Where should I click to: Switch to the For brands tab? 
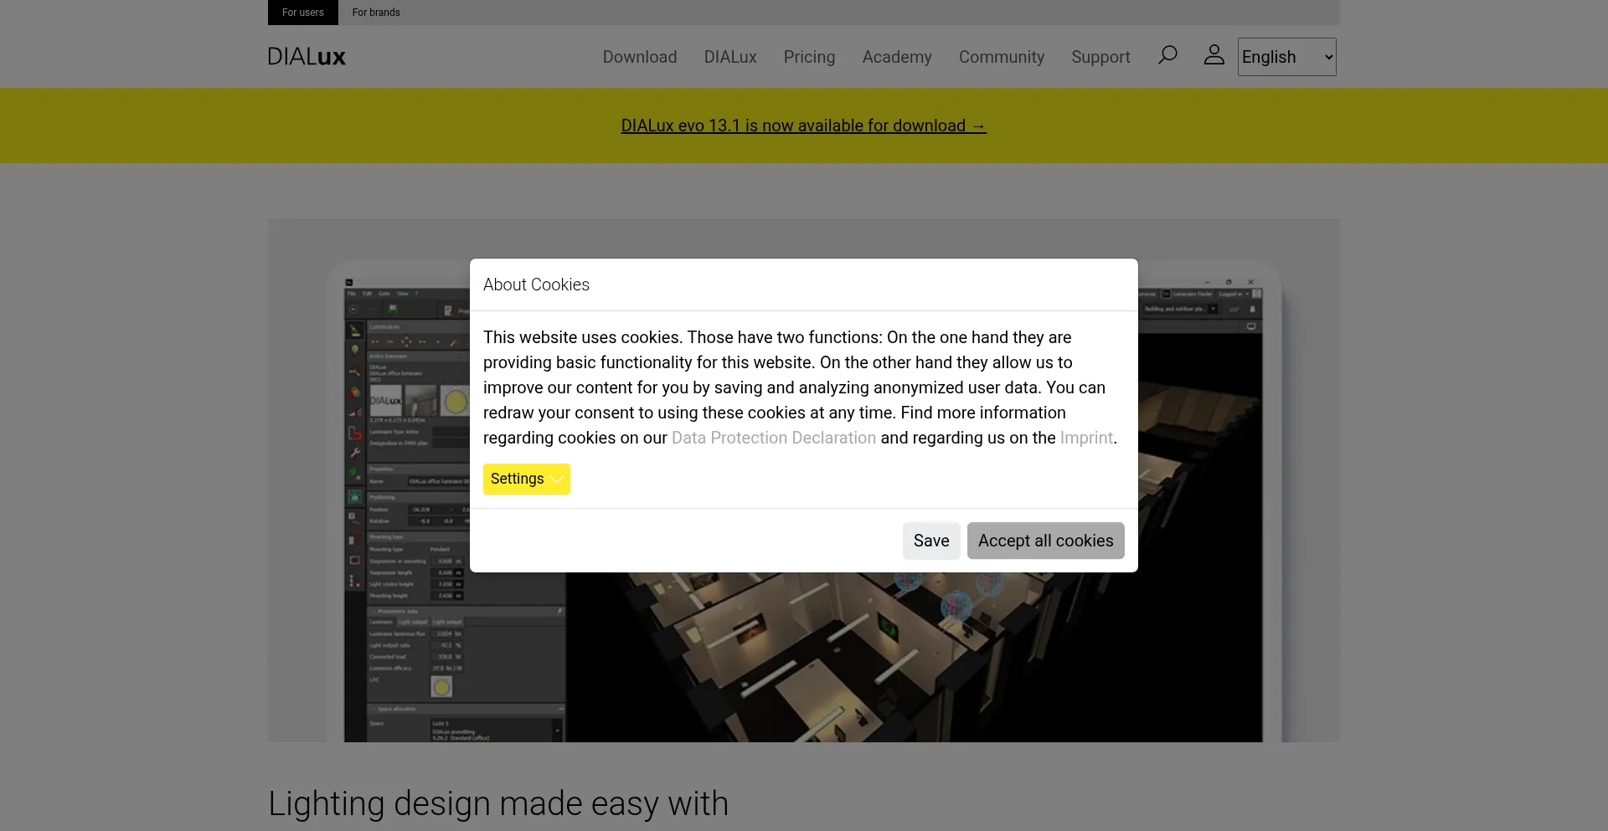point(376,13)
